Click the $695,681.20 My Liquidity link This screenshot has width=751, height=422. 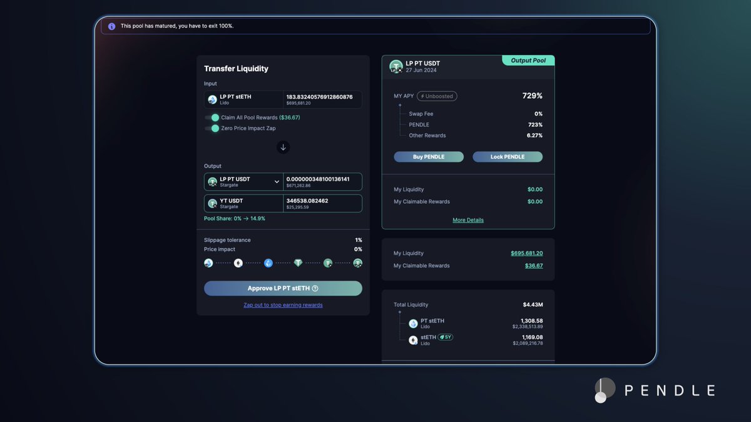[526, 253]
